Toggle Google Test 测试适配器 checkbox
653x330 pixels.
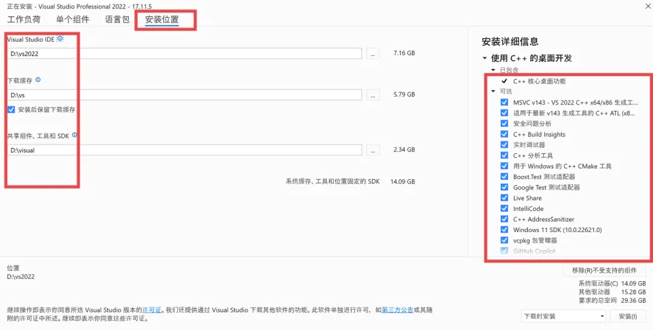(504, 187)
